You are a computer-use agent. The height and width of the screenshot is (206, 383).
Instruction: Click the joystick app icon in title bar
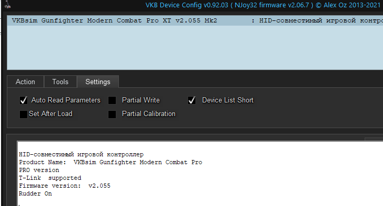coord(7,4)
